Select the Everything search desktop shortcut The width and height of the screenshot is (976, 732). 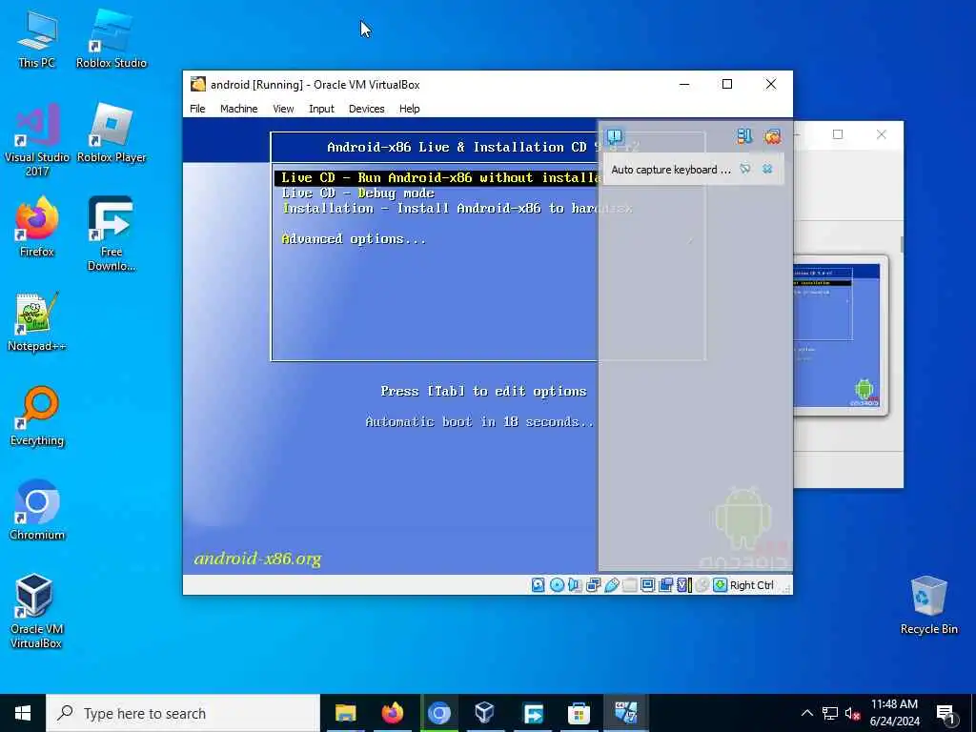(37, 417)
